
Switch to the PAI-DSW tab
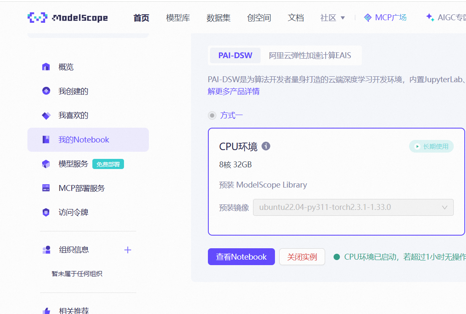click(x=235, y=56)
